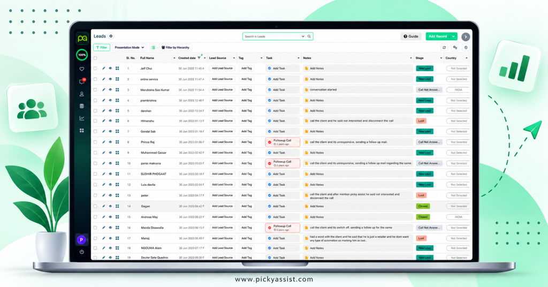Open the Stage column dropdown arrow
The width and height of the screenshot is (548, 287).
point(441,58)
